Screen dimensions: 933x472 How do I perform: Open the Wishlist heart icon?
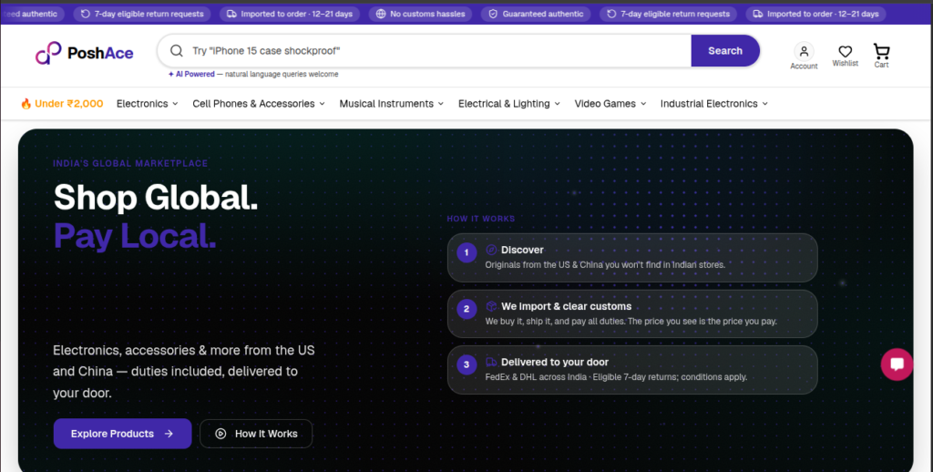point(845,52)
